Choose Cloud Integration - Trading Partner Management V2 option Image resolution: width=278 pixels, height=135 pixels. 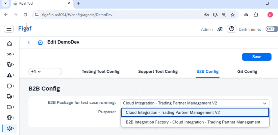click(x=195, y=113)
